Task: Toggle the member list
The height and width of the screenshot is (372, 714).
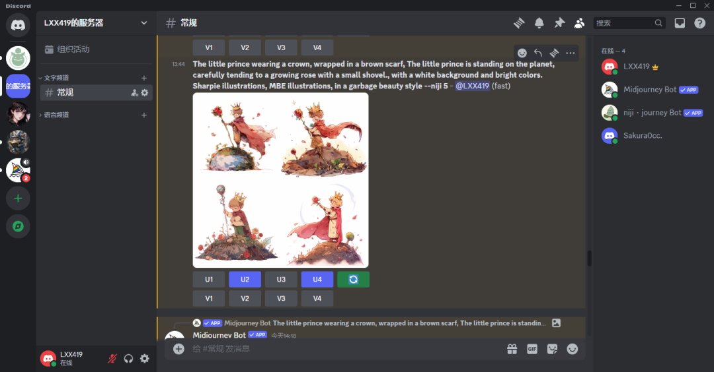Action: [x=579, y=23]
